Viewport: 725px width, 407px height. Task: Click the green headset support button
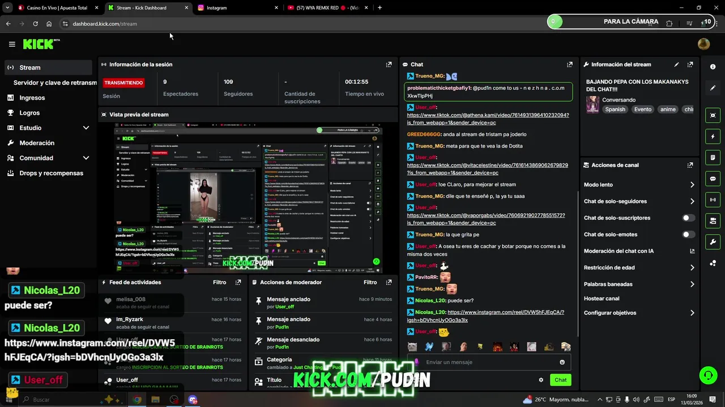pos(707,375)
